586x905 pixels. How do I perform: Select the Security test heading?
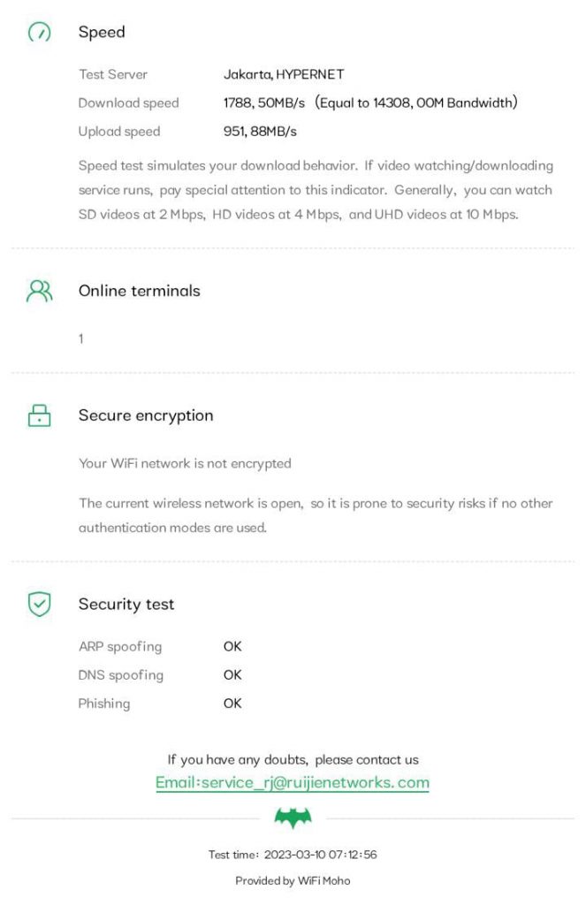pyautogui.click(x=126, y=605)
